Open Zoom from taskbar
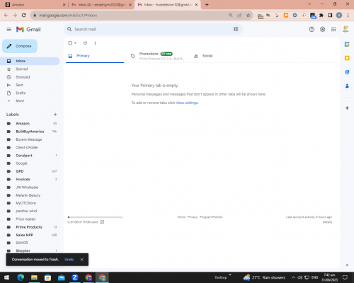 pyautogui.click(x=75, y=277)
